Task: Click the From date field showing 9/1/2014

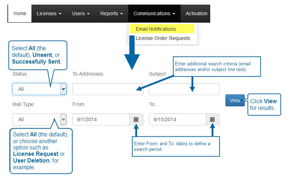Action: pos(101,119)
